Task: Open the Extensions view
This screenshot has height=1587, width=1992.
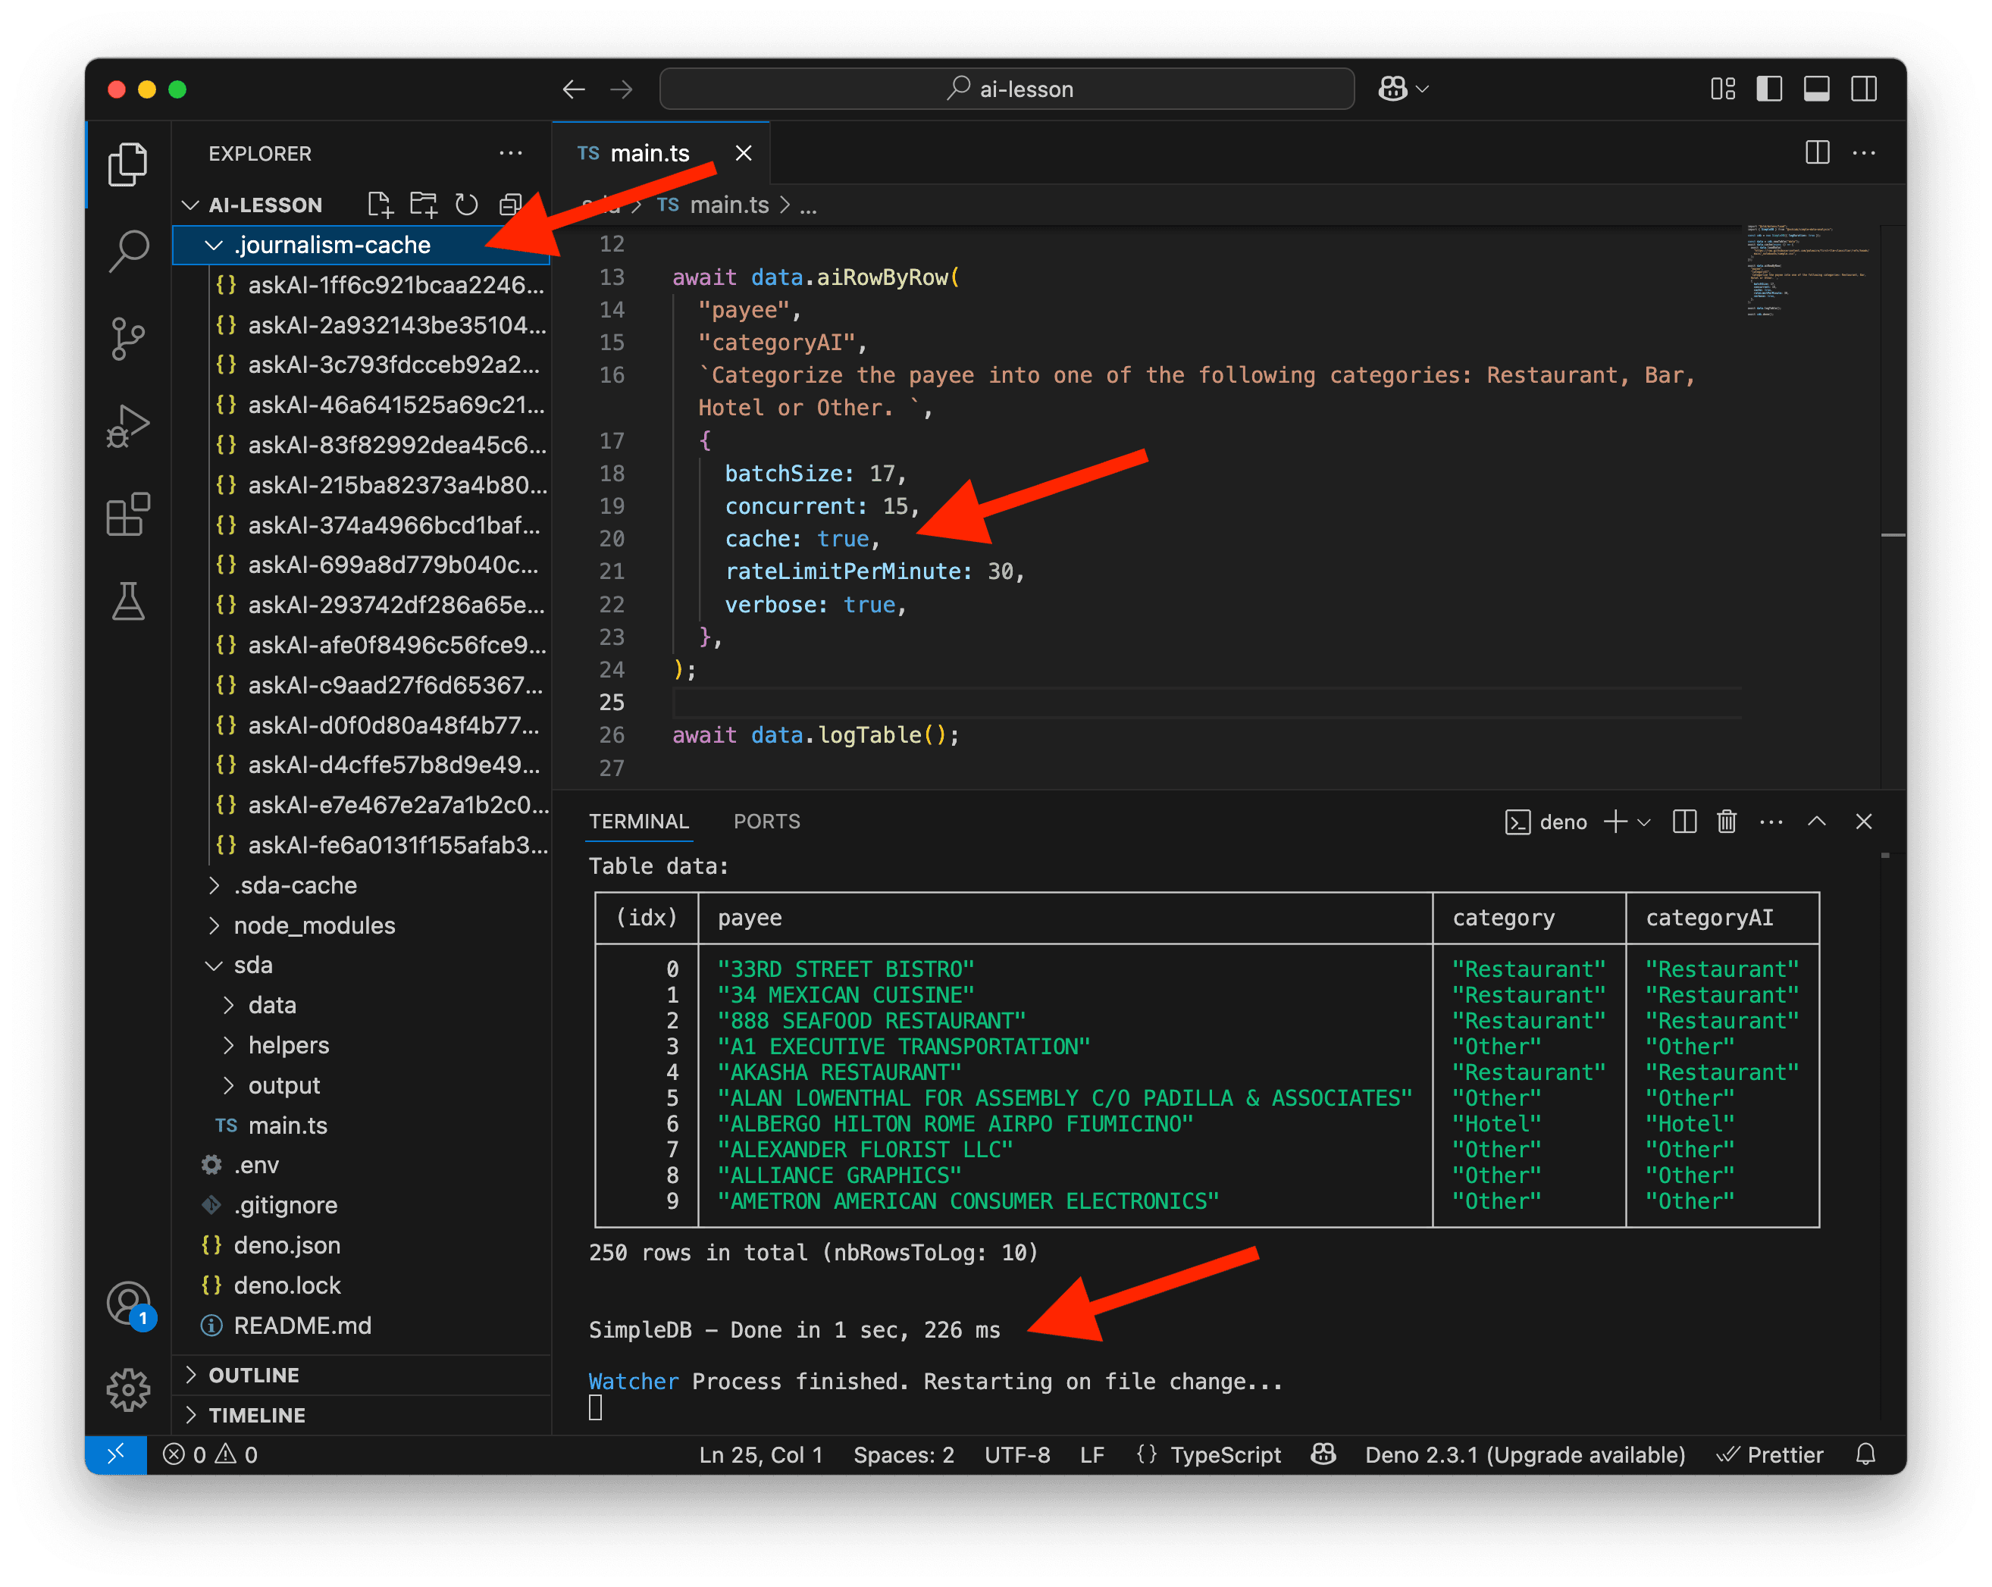Action: click(x=127, y=514)
